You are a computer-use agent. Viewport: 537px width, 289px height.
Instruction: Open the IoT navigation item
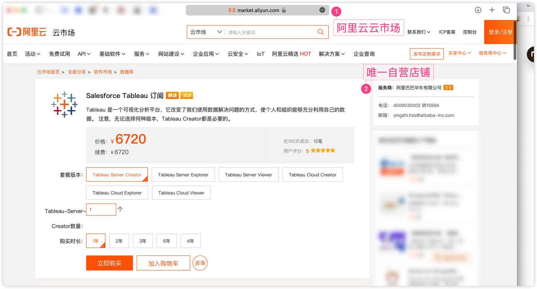pos(261,54)
